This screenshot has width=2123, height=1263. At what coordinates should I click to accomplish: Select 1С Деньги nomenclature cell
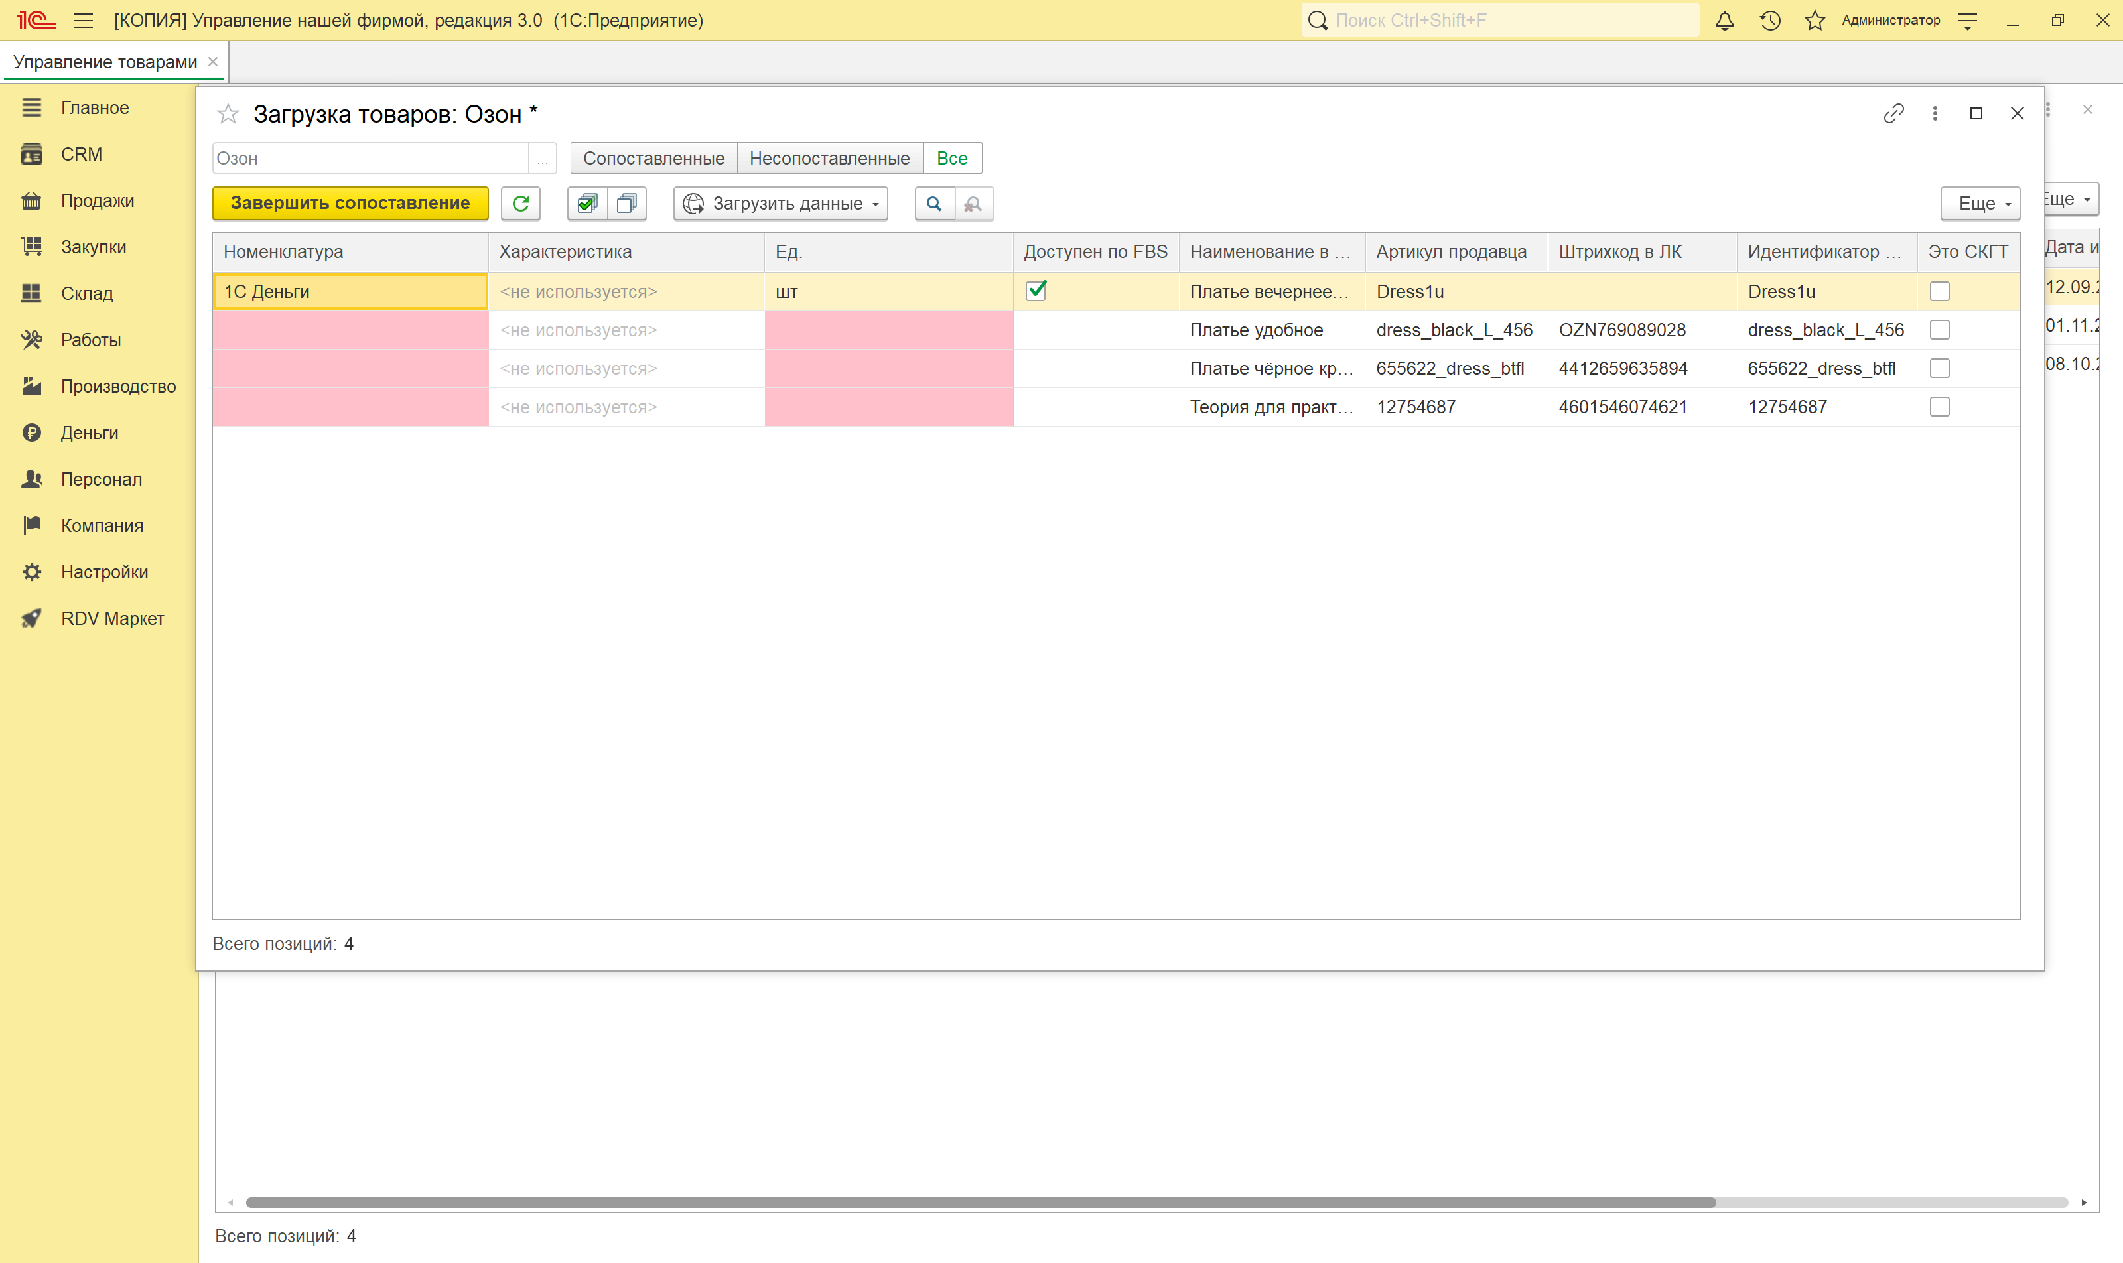coord(350,291)
